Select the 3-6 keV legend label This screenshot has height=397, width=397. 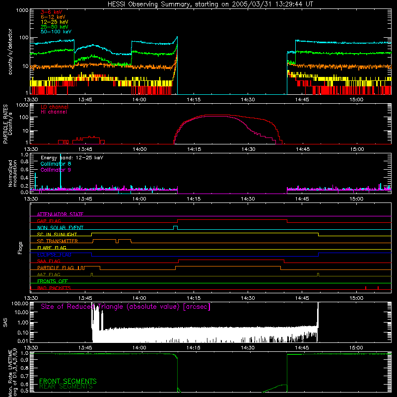point(52,12)
